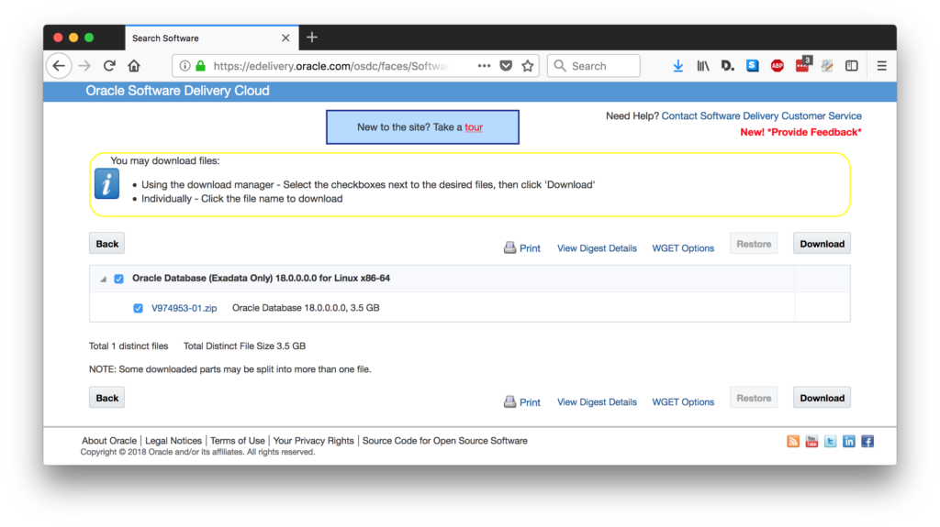Select the Search Software tab
This screenshot has width=940, height=527.
pyautogui.click(x=212, y=38)
